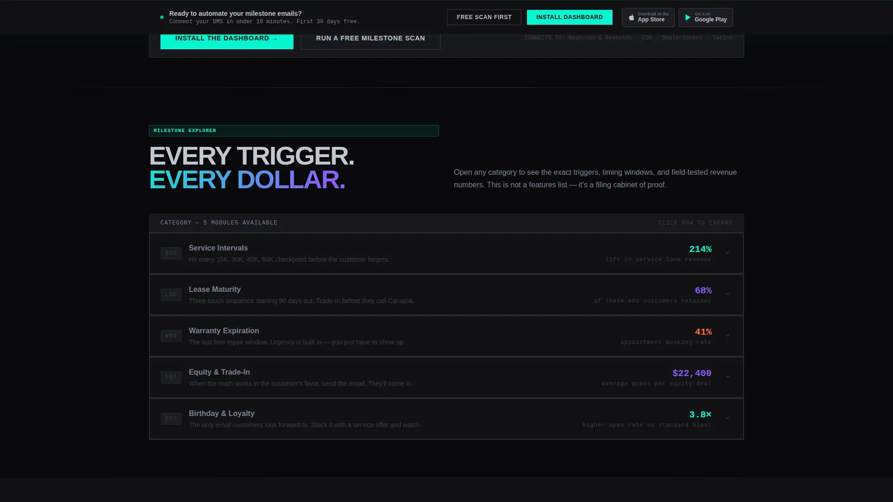The width and height of the screenshot is (893, 502).
Task: Click the WRN badge on Warranty Expiration
Action: pos(171,336)
